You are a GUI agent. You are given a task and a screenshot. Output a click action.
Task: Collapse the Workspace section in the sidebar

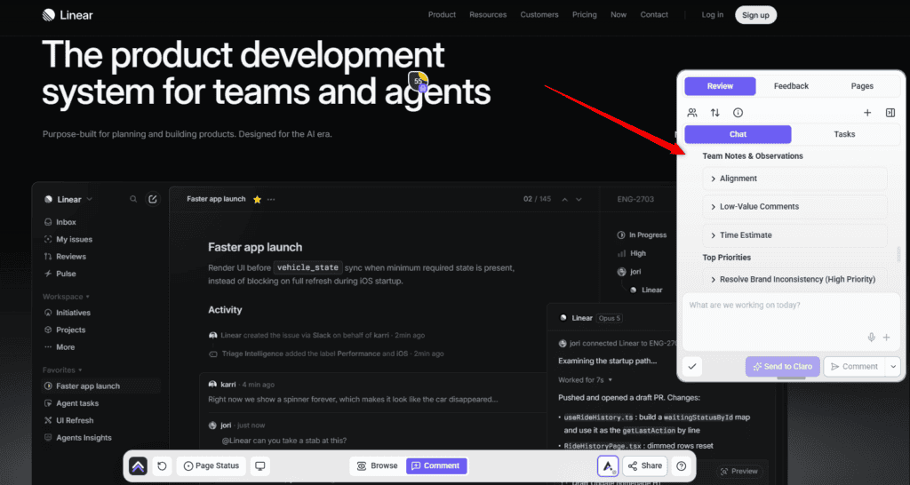pos(66,297)
